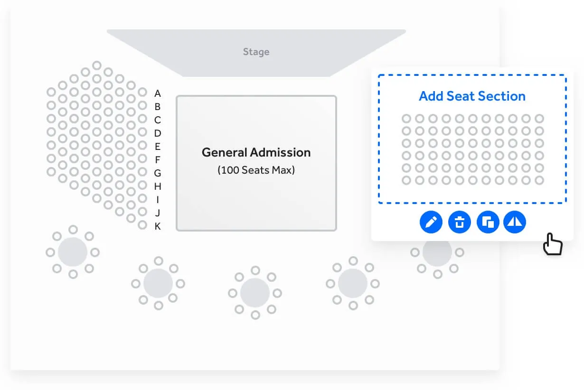Select row label A
Image resolution: width=584 pixels, height=390 pixels.
pyautogui.click(x=158, y=93)
